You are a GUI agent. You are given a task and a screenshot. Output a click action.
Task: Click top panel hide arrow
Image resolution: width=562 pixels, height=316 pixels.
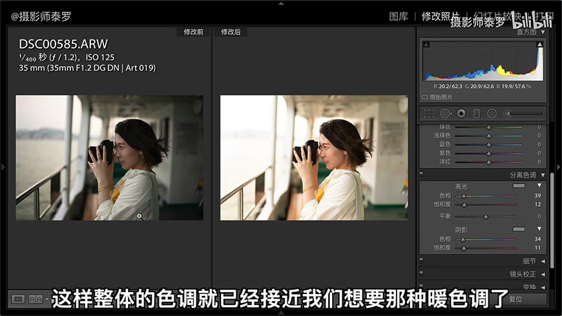[x=281, y=3]
